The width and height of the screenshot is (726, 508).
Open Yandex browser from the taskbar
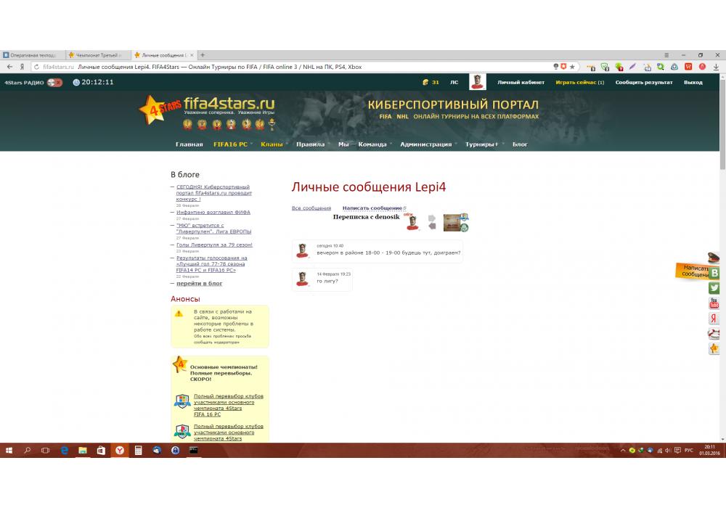[119, 451]
